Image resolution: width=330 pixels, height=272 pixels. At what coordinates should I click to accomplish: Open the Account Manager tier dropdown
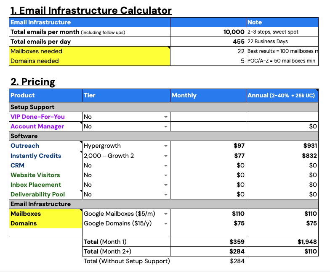tap(166, 126)
